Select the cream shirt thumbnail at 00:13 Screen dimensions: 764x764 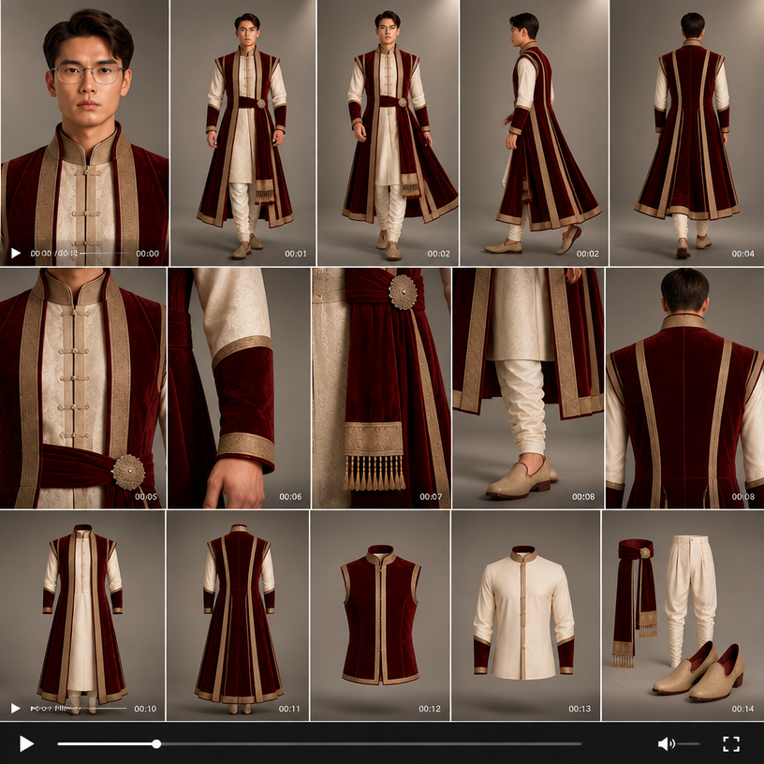pos(526,615)
